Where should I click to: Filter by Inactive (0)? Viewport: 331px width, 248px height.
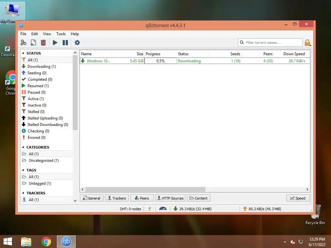point(47,105)
